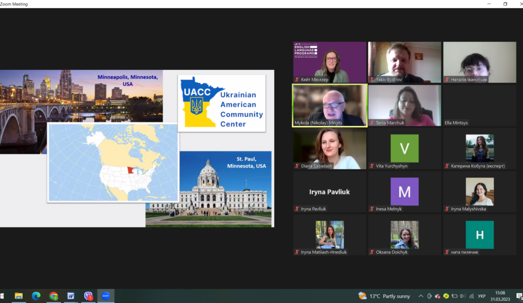Select the Diana Sabadash video tile
This screenshot has width=523, height=303.
(330, 148)
